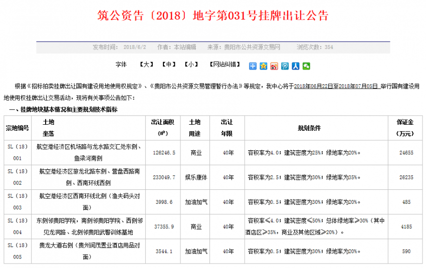The image size is (426, 268).
Task: Click deposit value 4185
Action: pos(406,227)
